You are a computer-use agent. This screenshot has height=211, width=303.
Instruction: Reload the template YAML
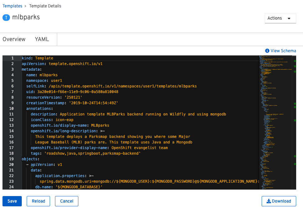[38, 201]
